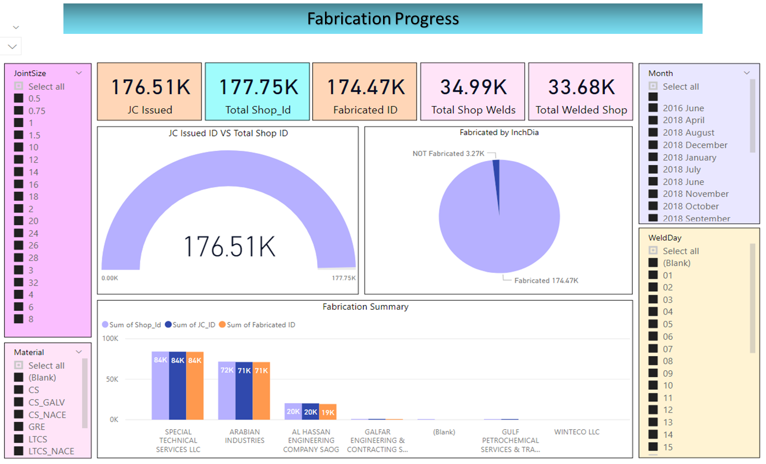Enable the CS_GALV material checkbox

19,402
